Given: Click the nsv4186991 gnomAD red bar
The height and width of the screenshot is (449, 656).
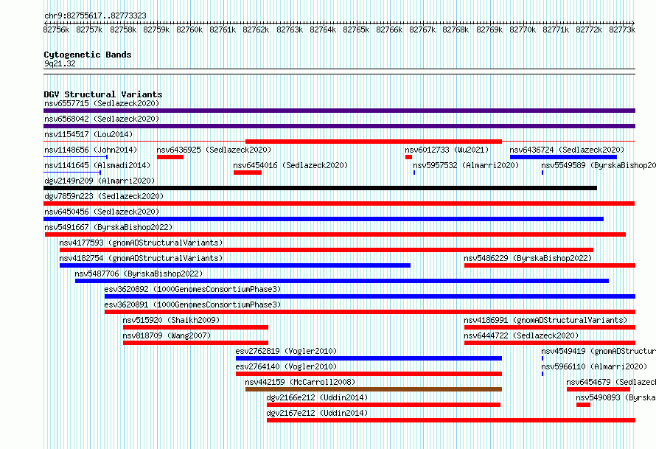Looking at the screenshot, I should tap(550, 327).
